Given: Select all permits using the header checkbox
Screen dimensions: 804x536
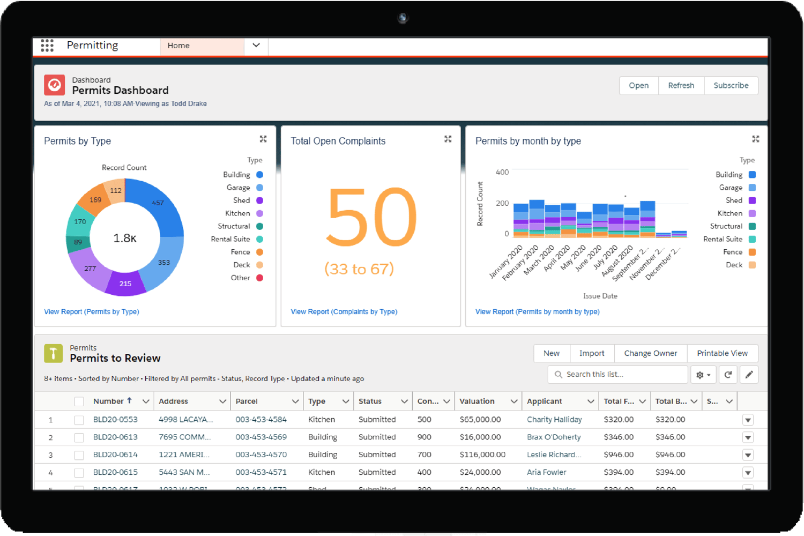Looking at the screenshot, I should pos(79,401).
